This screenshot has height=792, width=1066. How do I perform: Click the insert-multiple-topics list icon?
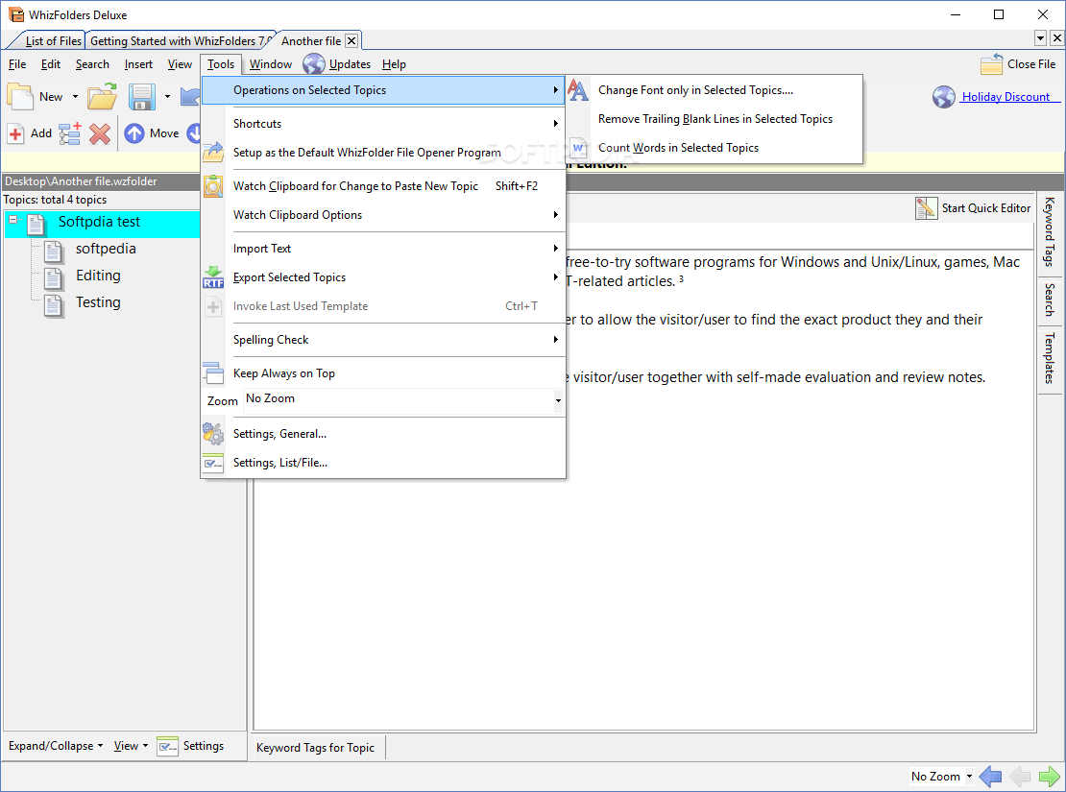pos(70,133)
